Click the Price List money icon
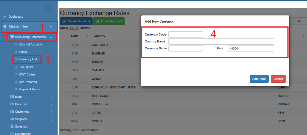 point(12,104)
